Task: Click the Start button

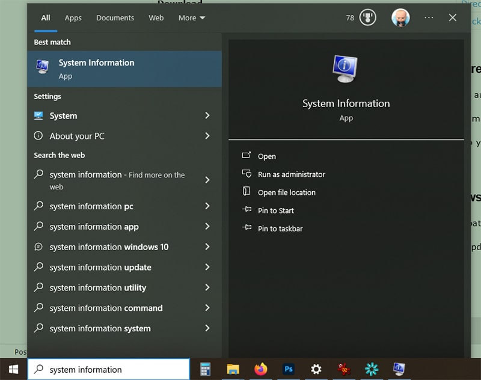Action: click(12, 369)
